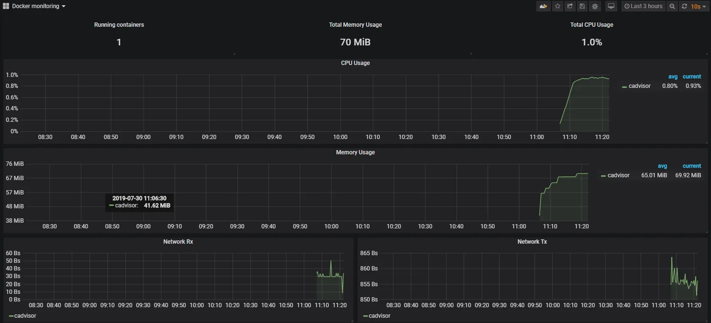The width and height of the screenshot is (711, 323).
Task: Zoom out the time range
Action: point(672,6)
